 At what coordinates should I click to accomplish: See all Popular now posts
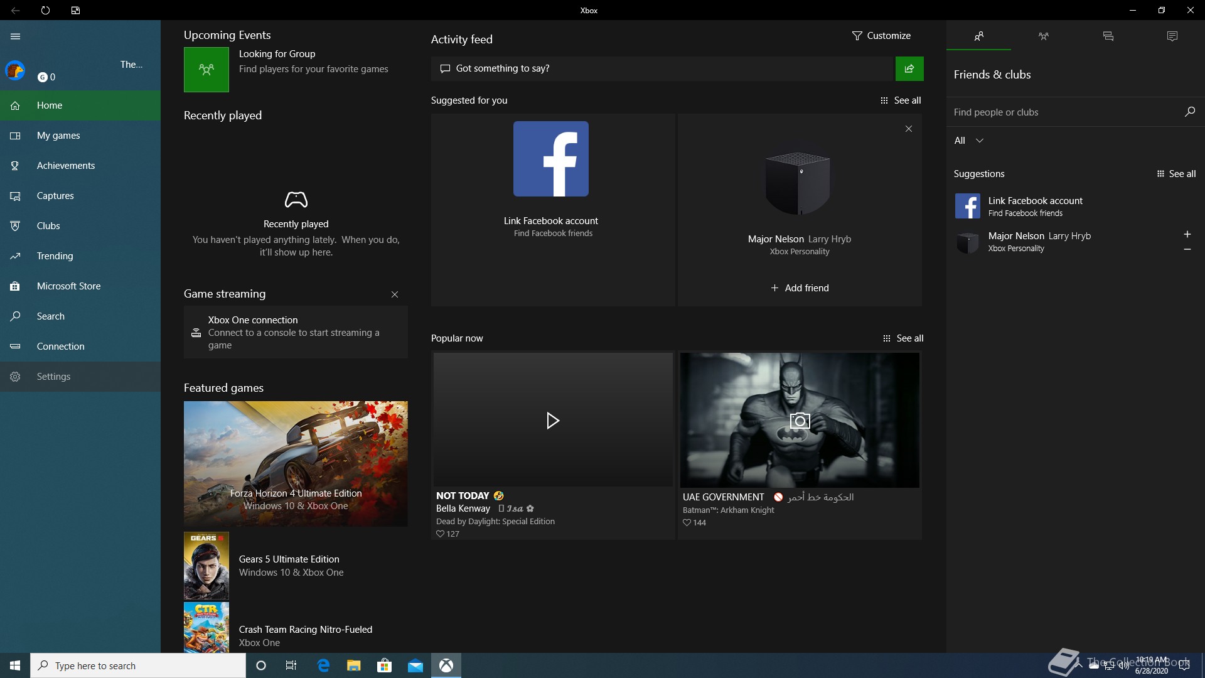click(x=903, y=338)
